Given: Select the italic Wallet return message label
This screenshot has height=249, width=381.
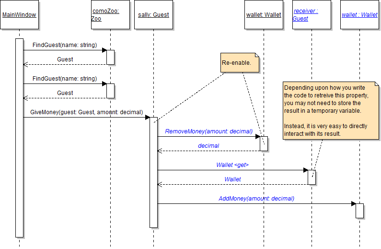Looking at the screenshot, I should [232, 179].
